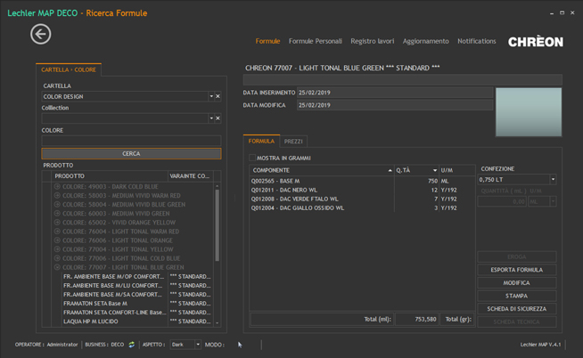Click the VARIANTE CO... column header

[x=191, y=176]
